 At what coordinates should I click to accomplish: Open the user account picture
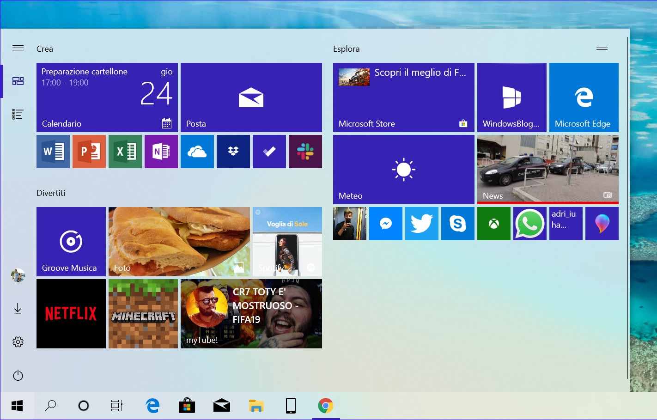[18, 275]
